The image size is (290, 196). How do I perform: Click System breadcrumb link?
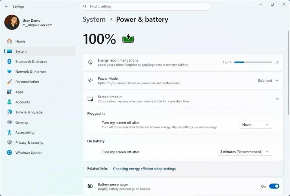[x=94, y=20]
